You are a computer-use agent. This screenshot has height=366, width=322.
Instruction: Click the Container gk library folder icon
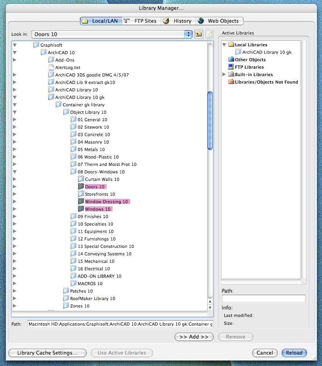click(58, 105)
